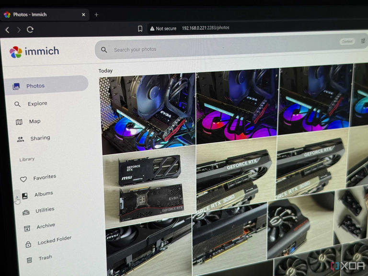Open the Archive page
The image size is (368, 276).
[46, 226]
